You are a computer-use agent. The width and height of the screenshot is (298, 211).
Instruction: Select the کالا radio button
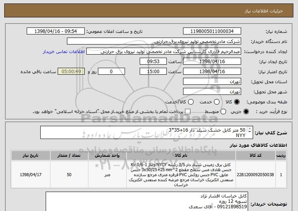(237, 102)
